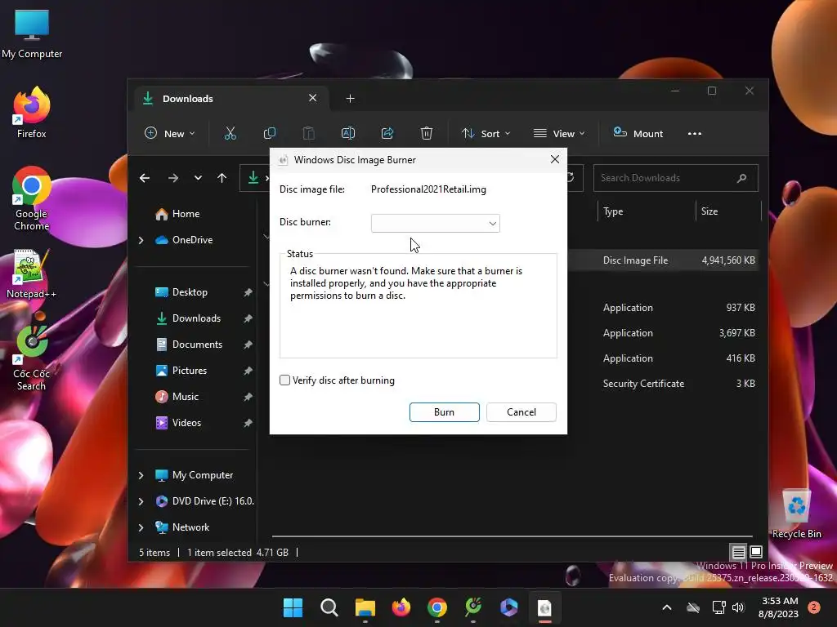Click the Delete trash icon in toolbar
This screenshot has height=627, width=837.
pos(427,133)
